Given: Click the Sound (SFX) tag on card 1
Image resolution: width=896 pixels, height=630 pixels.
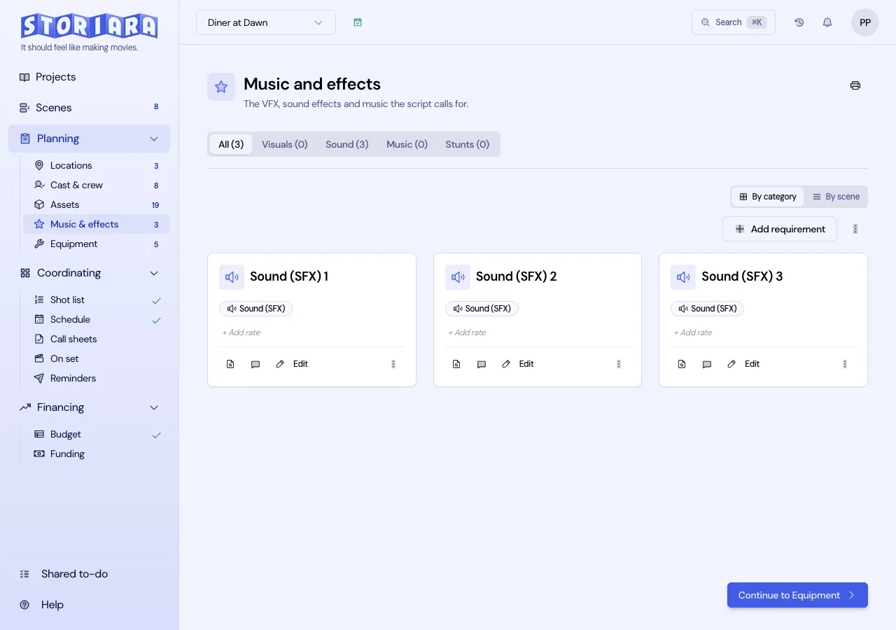Looking at the screenshot, I should pyautogui.click(x=255, y=309).
